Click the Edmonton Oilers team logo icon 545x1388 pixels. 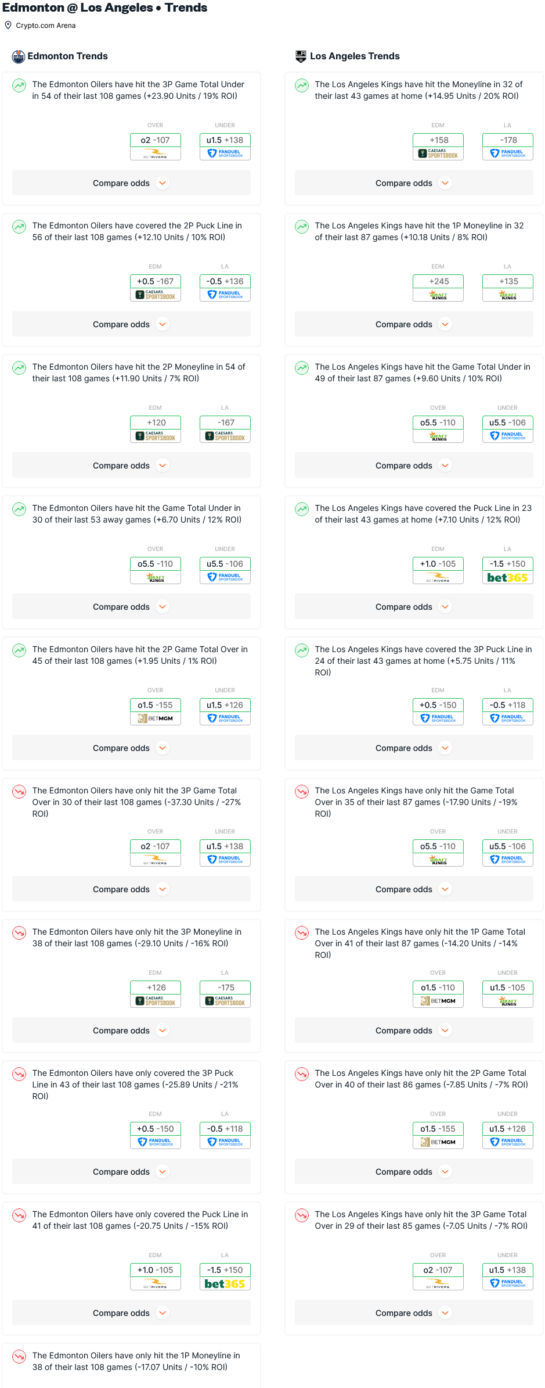[x=19, y=56]
